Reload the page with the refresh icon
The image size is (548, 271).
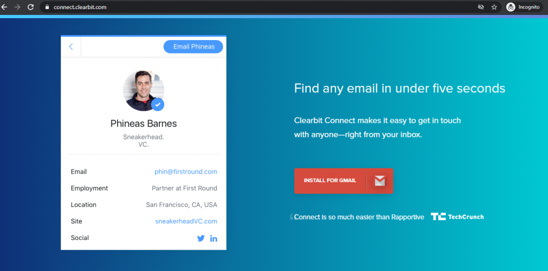pos(31,7)
